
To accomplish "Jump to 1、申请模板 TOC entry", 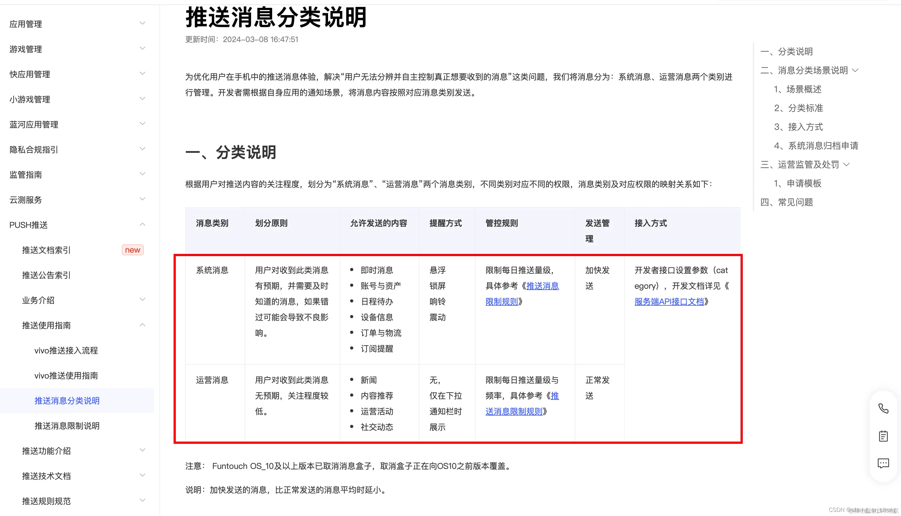I will pyautogui.click(x=797, y=183).
